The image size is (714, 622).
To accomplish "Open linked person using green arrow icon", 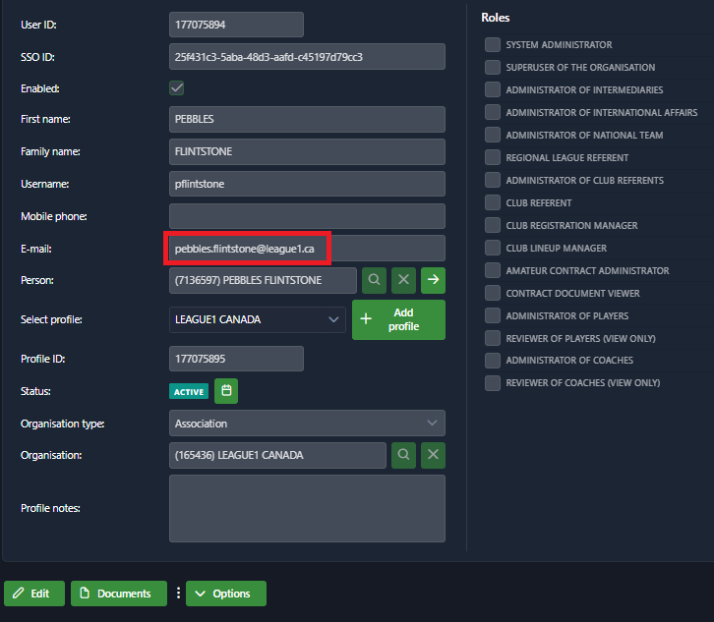I will coord(433,280).
